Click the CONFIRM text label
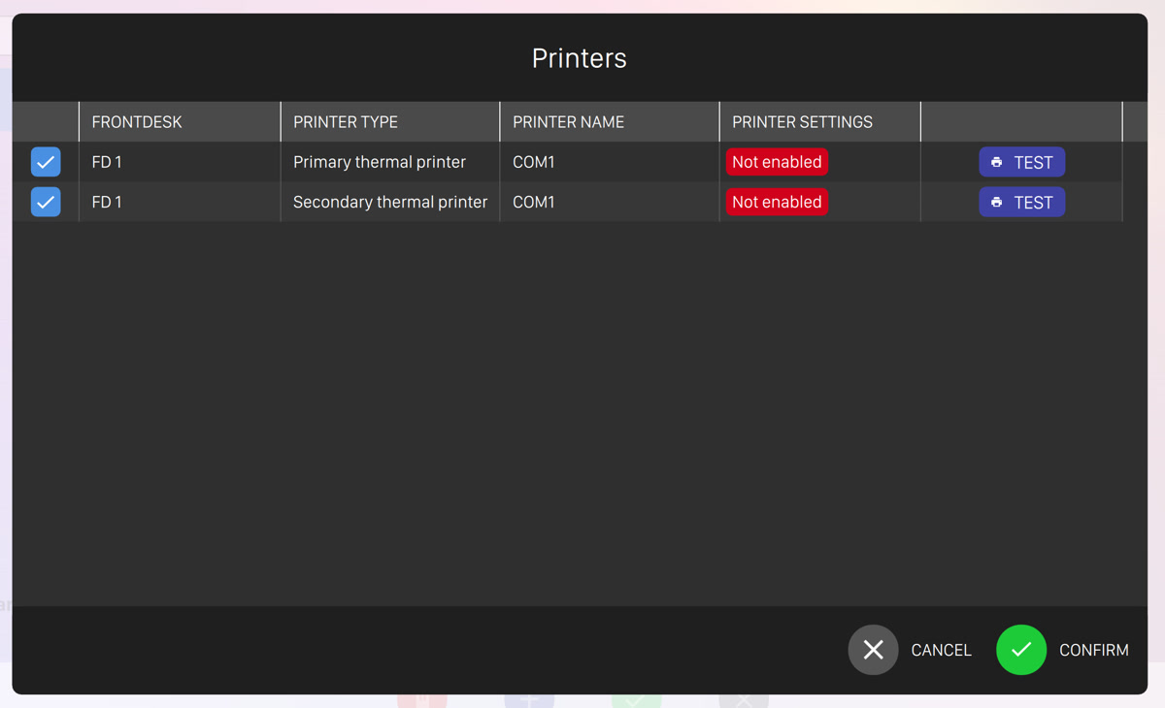The image size is (1165, 708). (x=1093, y=650)
